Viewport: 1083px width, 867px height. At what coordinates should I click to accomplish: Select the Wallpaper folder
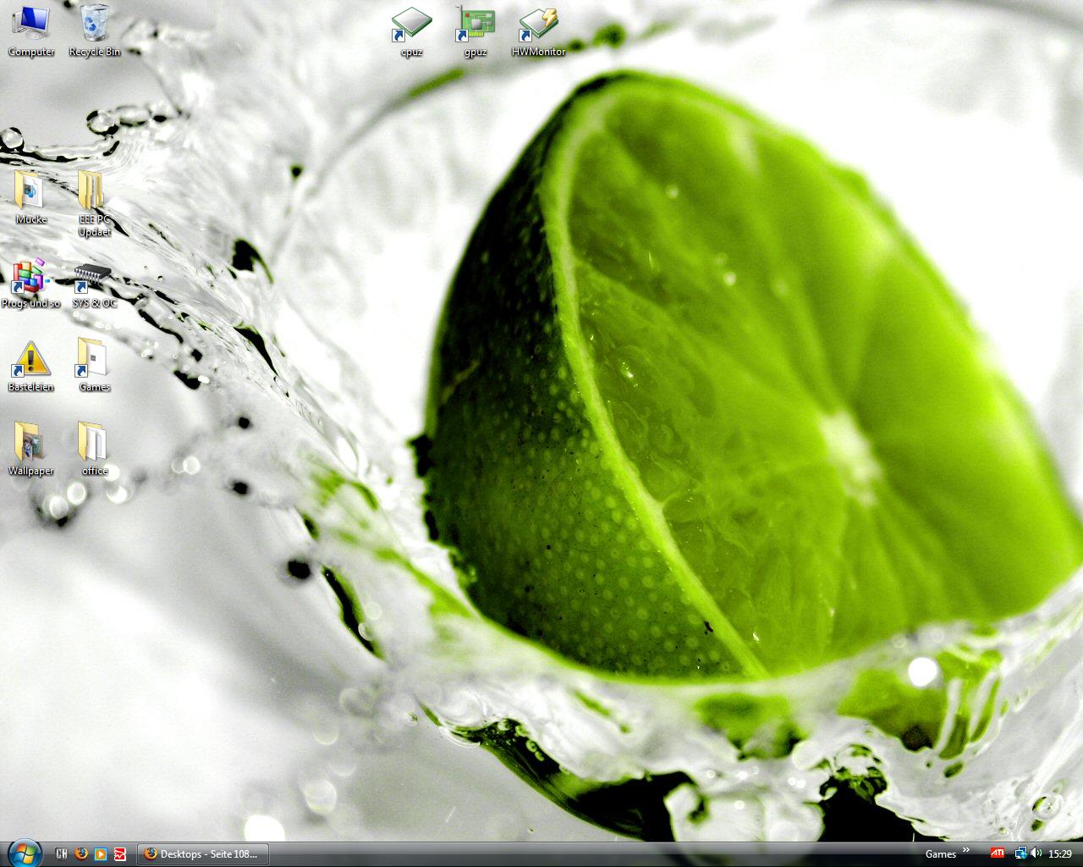(x=30, y=443)
